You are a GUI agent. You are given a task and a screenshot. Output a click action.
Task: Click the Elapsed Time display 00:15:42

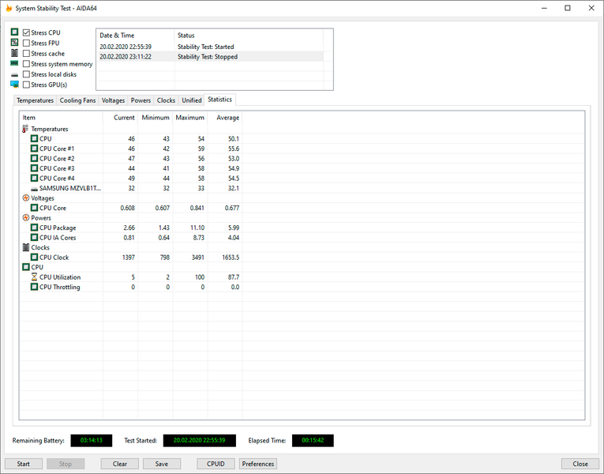pyautogui.click(x=313, y=441)
